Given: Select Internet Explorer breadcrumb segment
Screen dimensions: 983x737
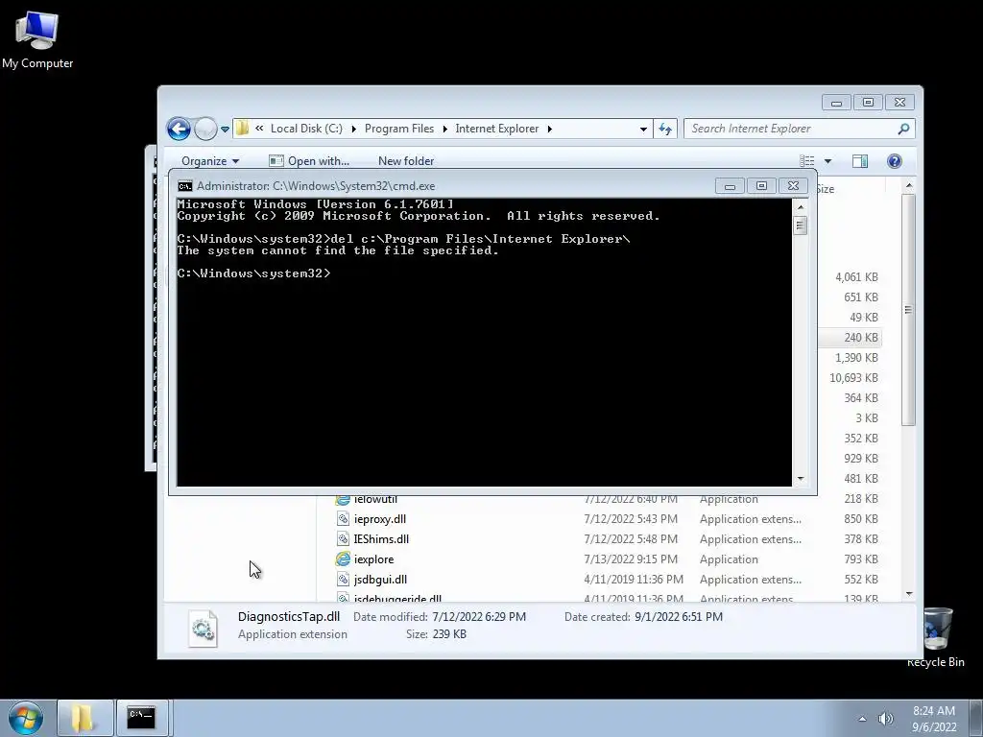Looking at the screenshot, I should (496, 129).
